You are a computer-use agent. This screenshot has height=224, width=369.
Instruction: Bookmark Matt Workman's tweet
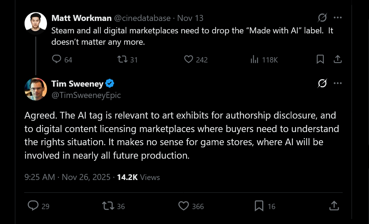click(320, 60)
